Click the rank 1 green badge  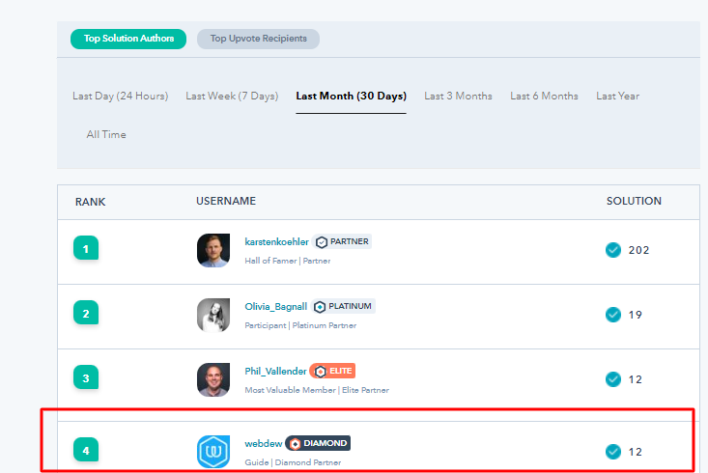point(86,250)
